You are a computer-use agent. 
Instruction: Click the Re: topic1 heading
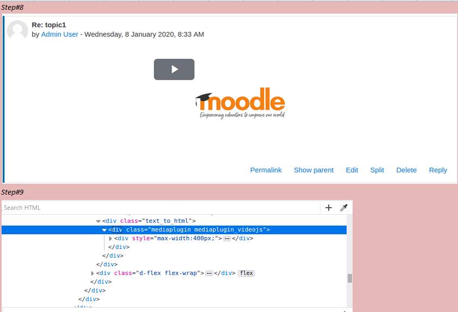[49, 25]
